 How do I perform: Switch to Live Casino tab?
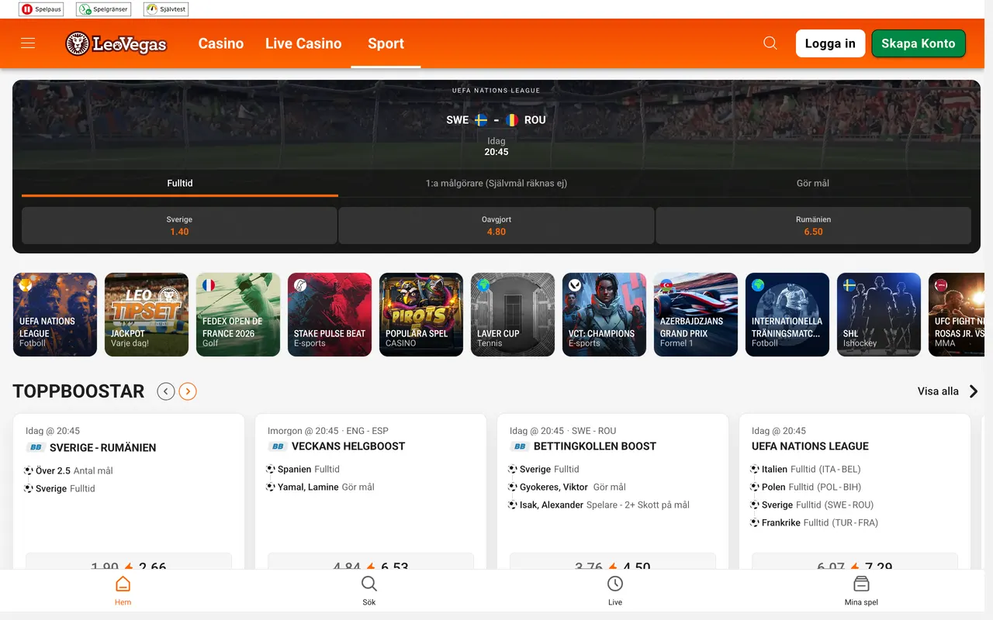[303, 43]
